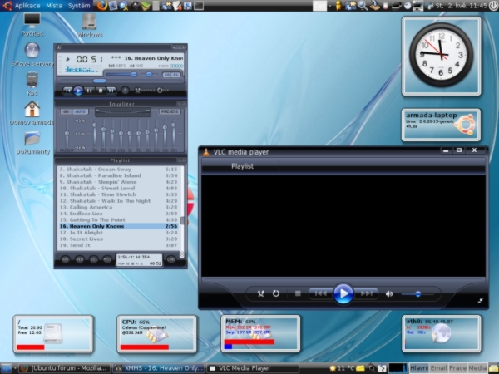
Task: Select track 12. Shakatak - Walk In The Night
Action: [x=118, y=201]
